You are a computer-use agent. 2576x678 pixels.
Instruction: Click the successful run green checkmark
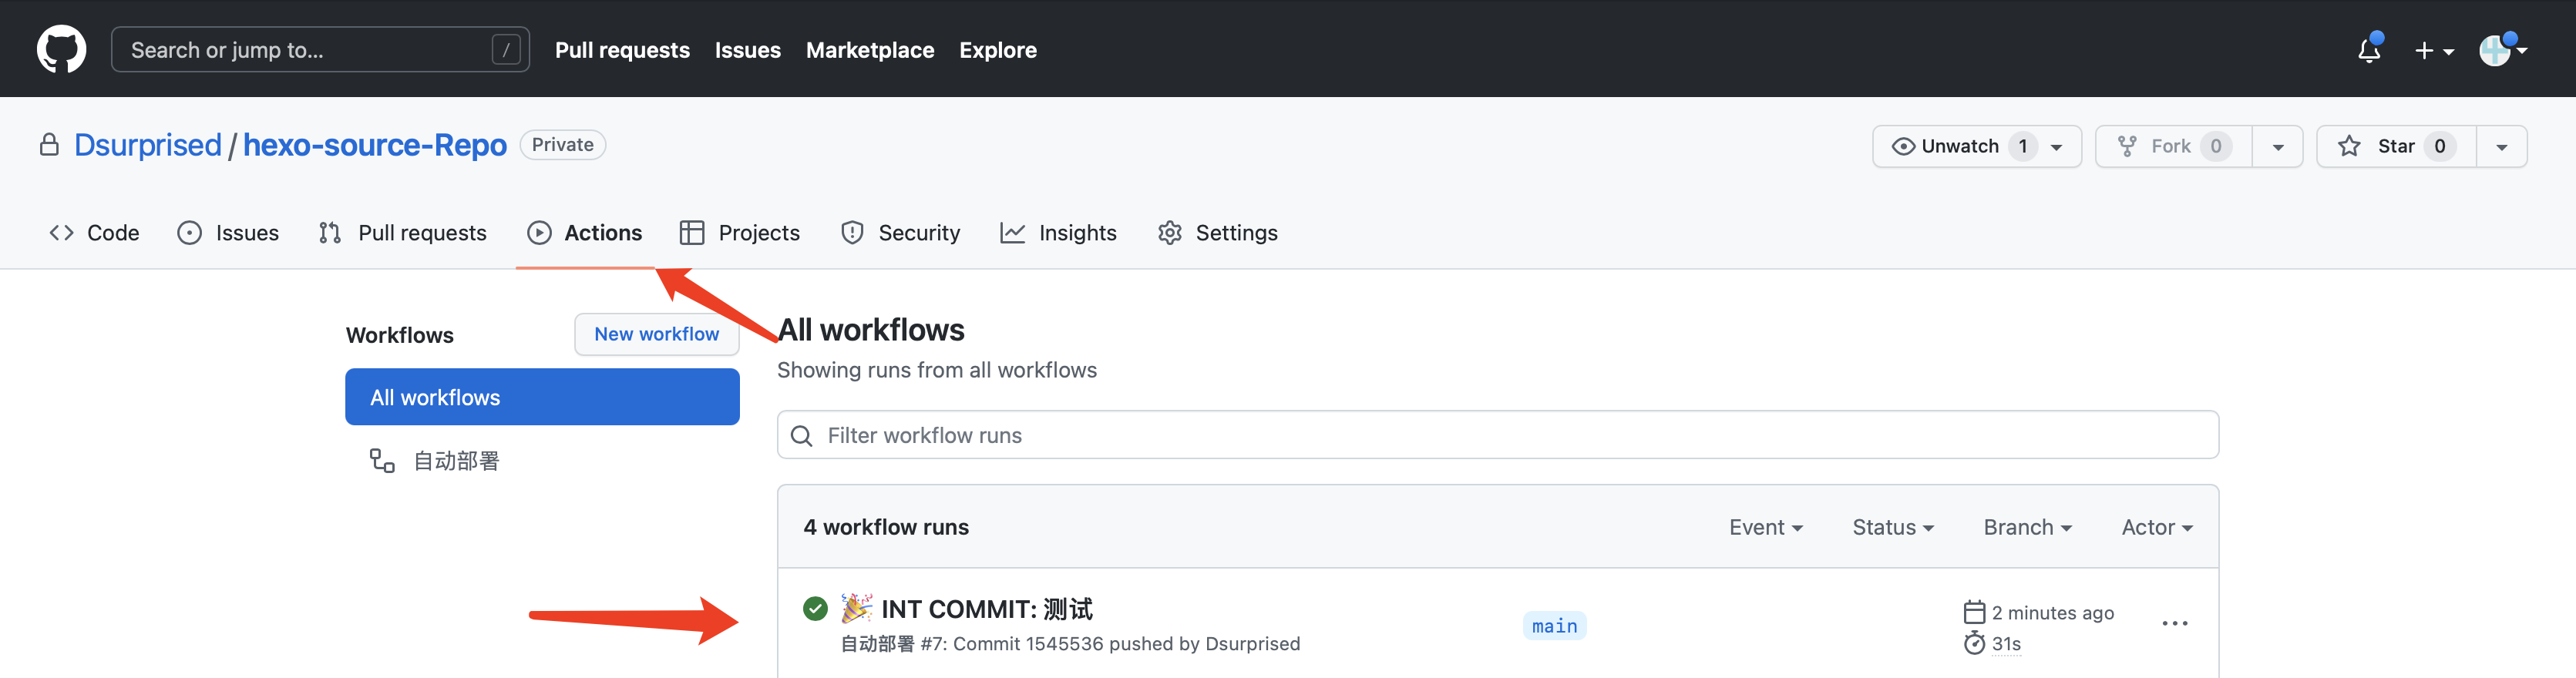point(815,608)
